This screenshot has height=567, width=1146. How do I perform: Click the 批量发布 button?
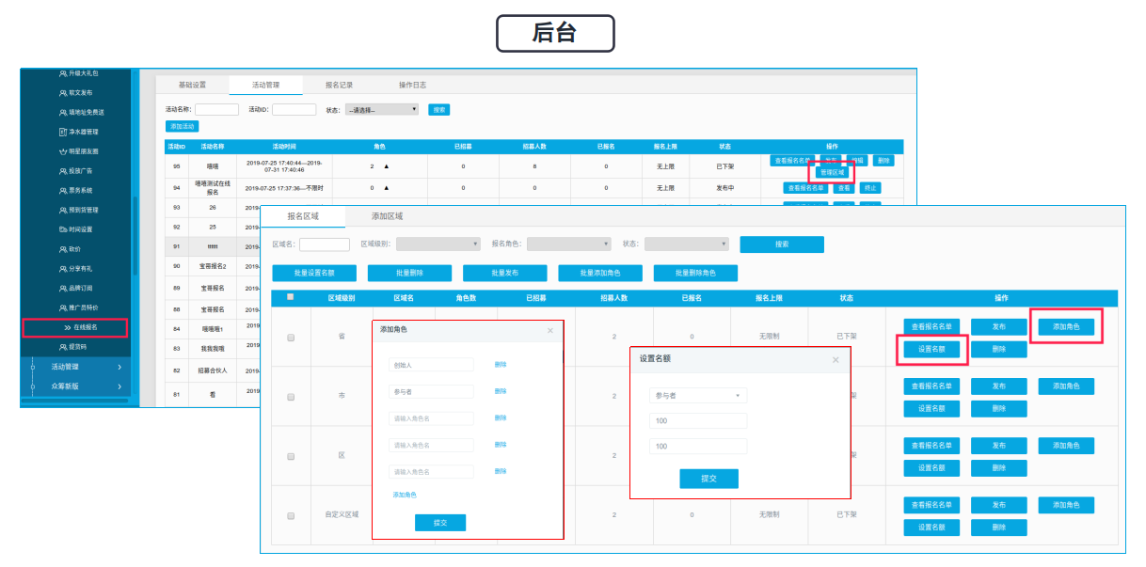tap(505, 274)
